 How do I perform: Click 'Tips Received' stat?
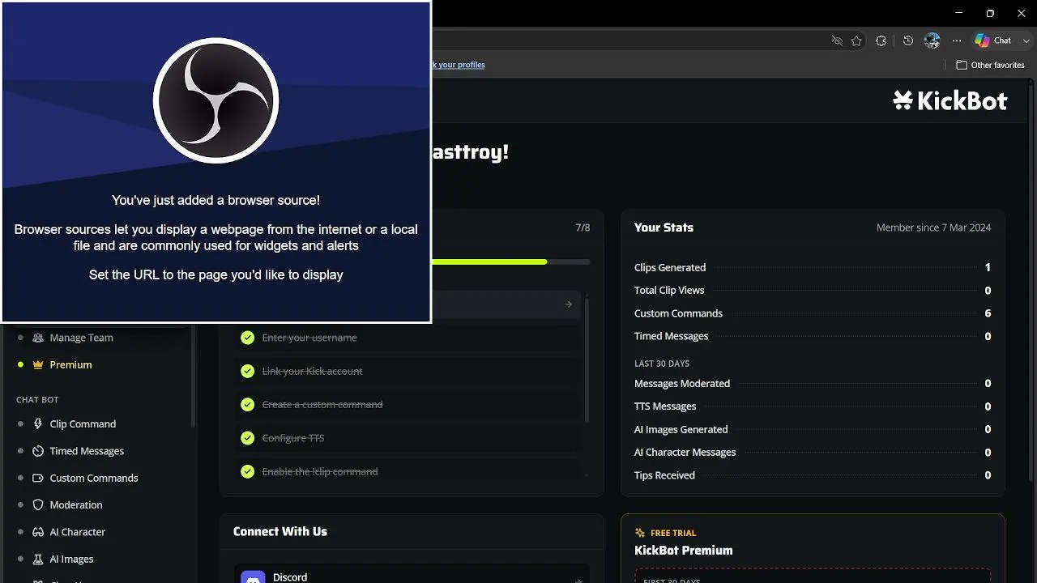[x=813, y=475]
